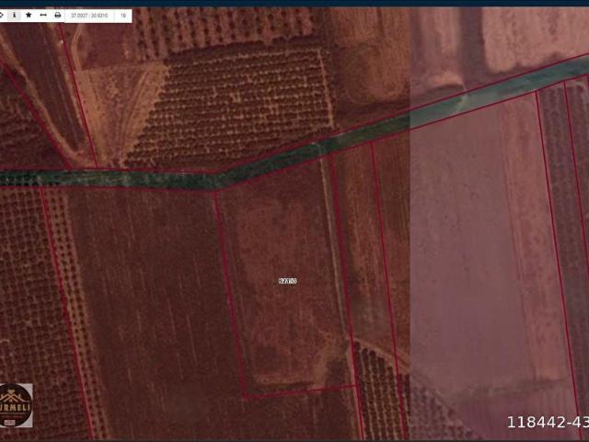
Task: Click the star favorites icon
Action: [x=29, y=15]
